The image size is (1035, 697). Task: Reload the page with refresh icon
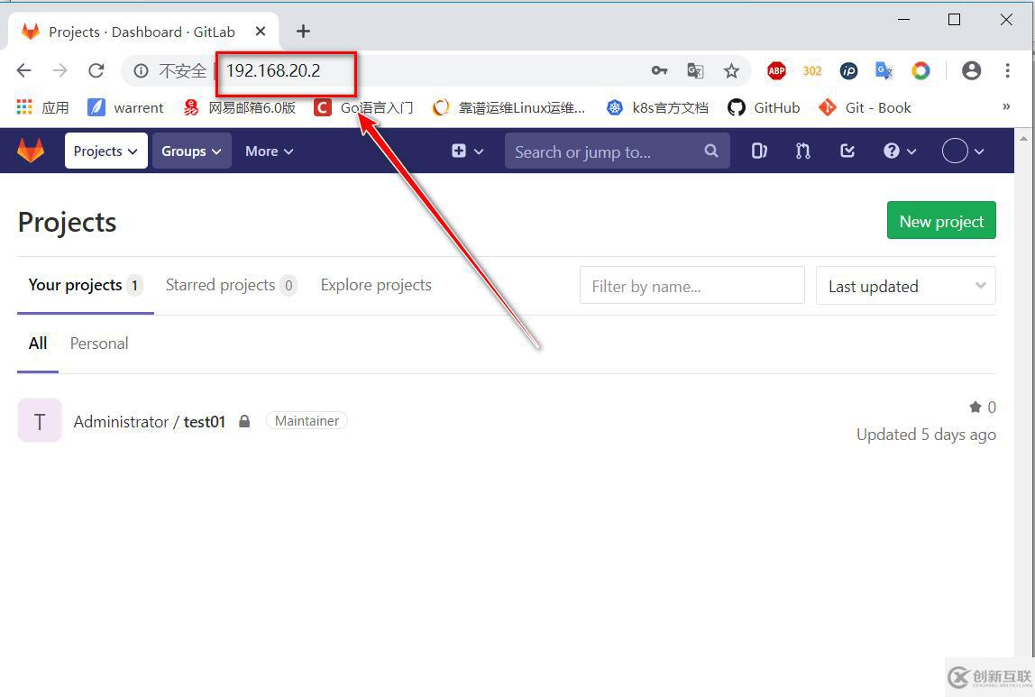(x=96, y=70)
